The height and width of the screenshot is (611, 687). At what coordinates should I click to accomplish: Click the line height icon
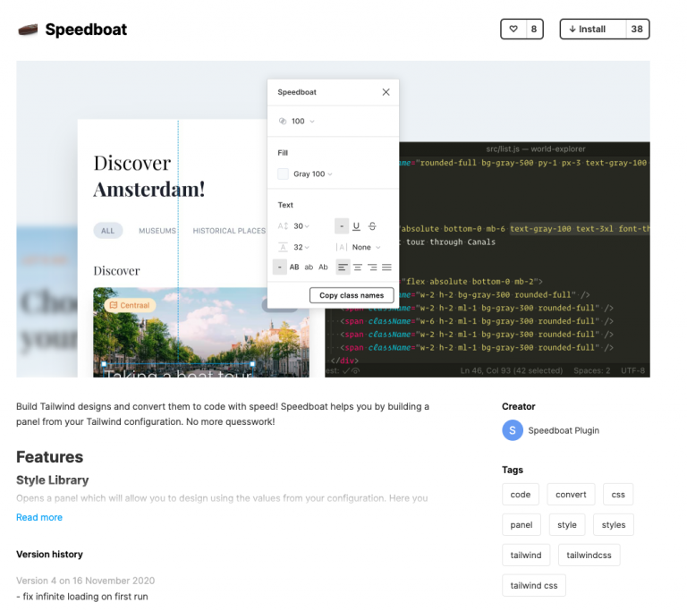[283, 247]
